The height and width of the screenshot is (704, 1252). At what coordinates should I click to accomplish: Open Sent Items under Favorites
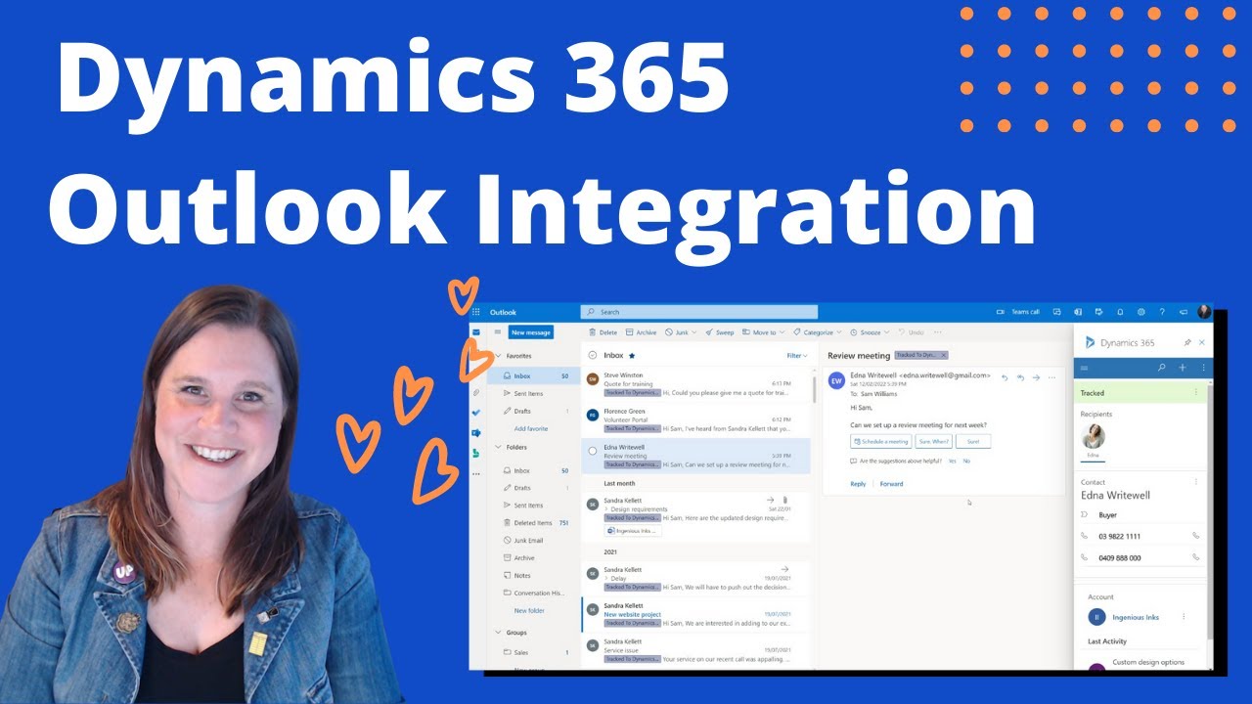pyautogui.click(x=536, y=393)
